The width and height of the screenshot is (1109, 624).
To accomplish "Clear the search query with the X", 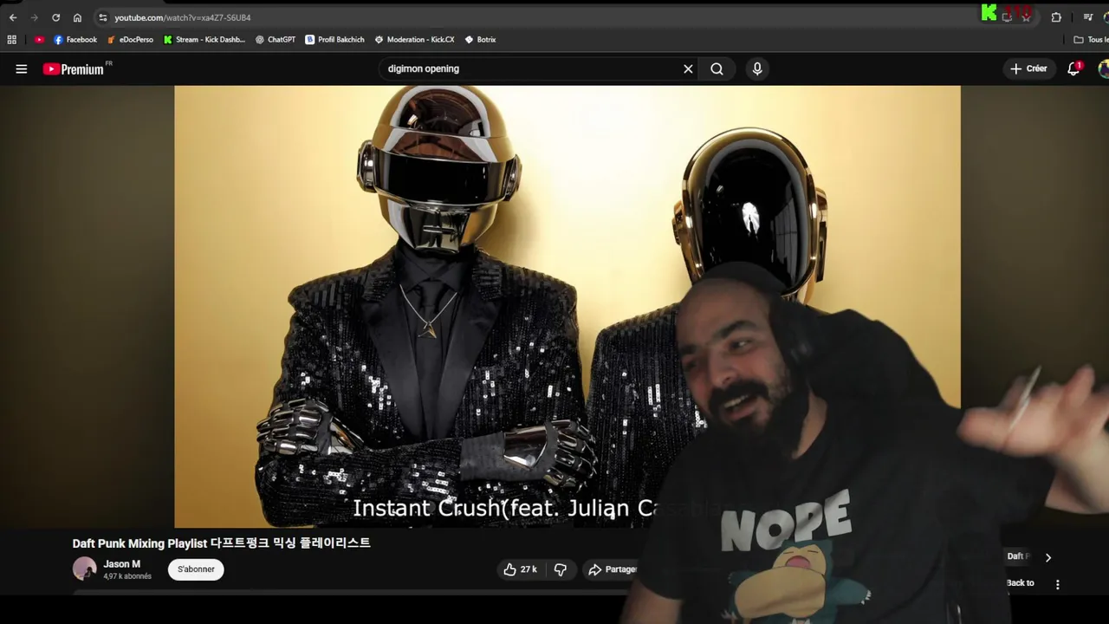I will [688, 68].
